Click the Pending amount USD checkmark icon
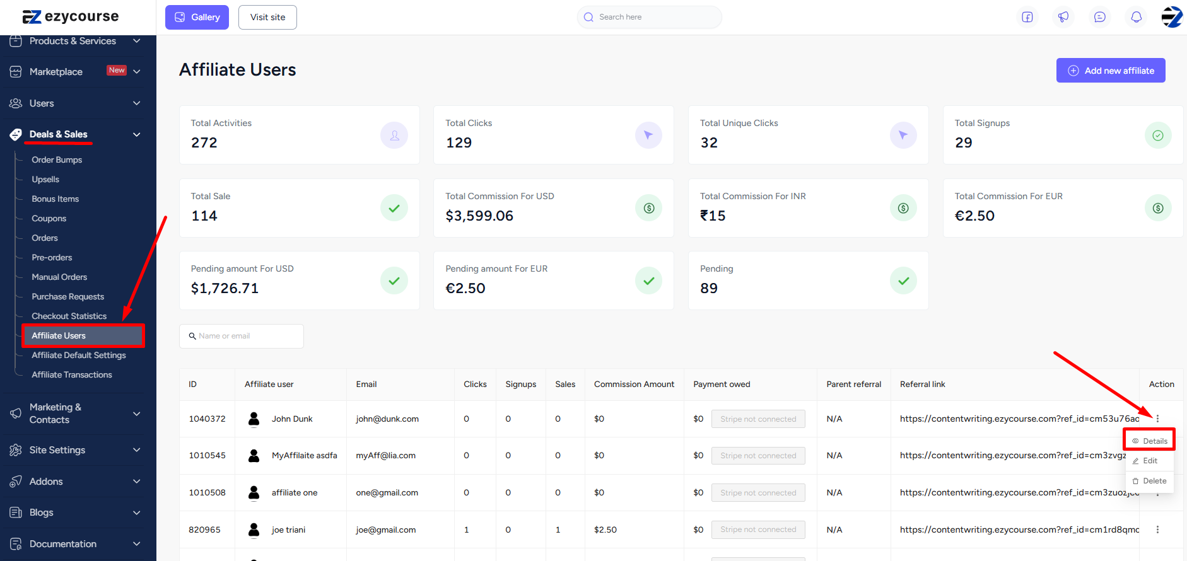This screenshot has height=561, width=1187. 394,280
